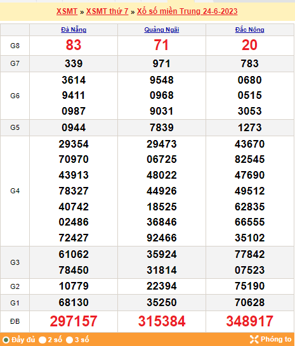Click the Phóng to label text
295x346 pixels.
coord(276,339)
